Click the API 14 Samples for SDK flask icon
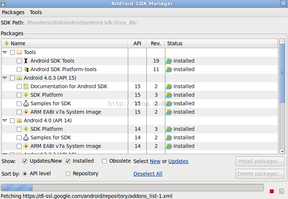The width and height of the screenshot is (288, 199). point(26,137)
